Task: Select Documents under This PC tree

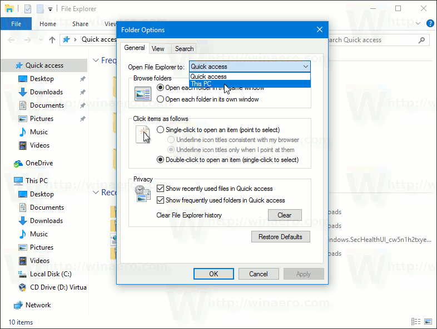Action: tap(47, 207)
